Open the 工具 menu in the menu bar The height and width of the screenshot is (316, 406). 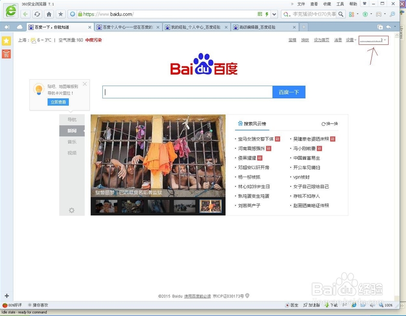340,4
